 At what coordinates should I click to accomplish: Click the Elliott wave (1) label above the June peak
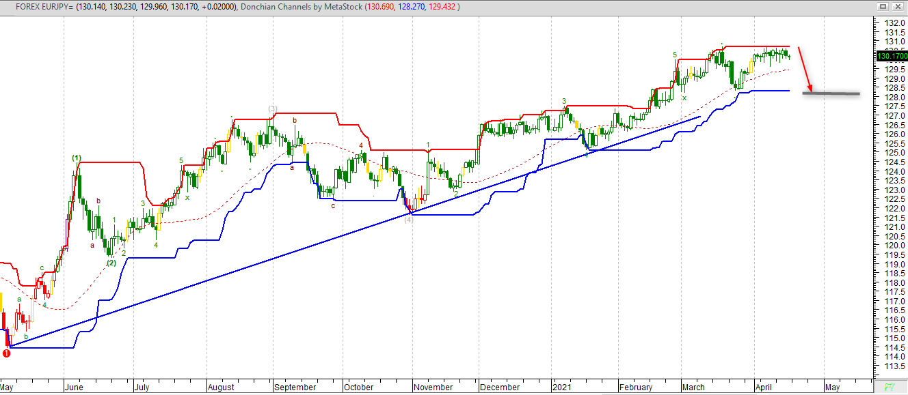pos(77,158)
